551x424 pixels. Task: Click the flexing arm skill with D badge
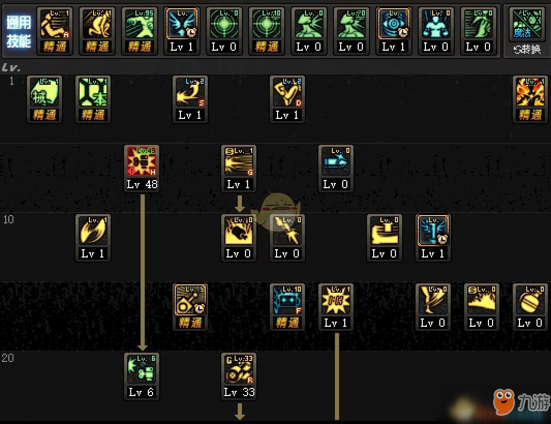287,99
